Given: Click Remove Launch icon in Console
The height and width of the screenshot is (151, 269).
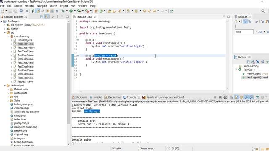Looking at the screenshot, I should 220,97.
